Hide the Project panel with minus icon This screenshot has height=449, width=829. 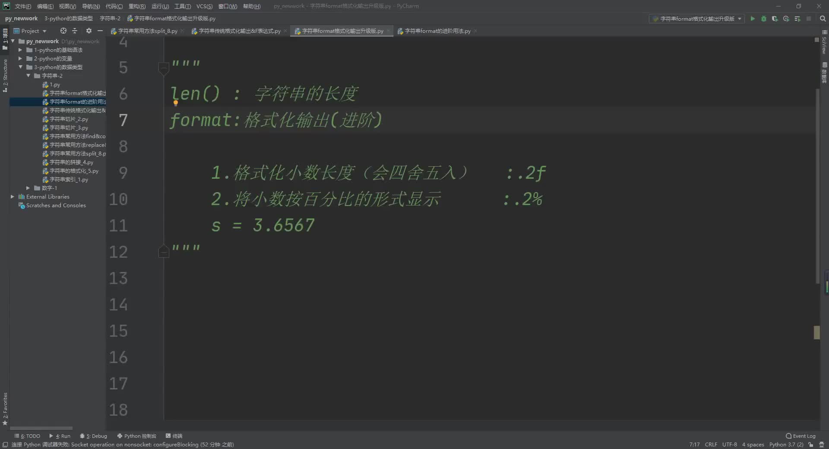(x=100, y=31)
